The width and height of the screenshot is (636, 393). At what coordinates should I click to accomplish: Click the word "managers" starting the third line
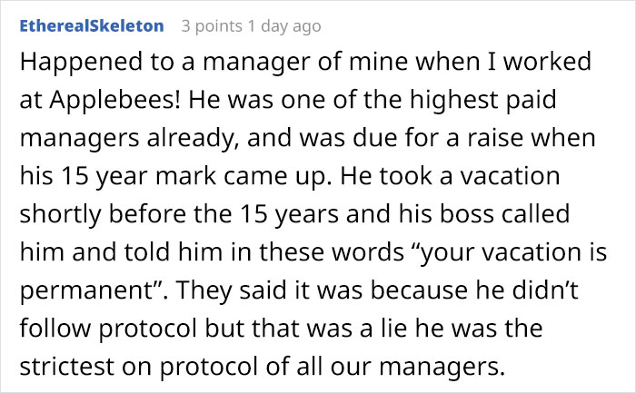tap(80, 138)
